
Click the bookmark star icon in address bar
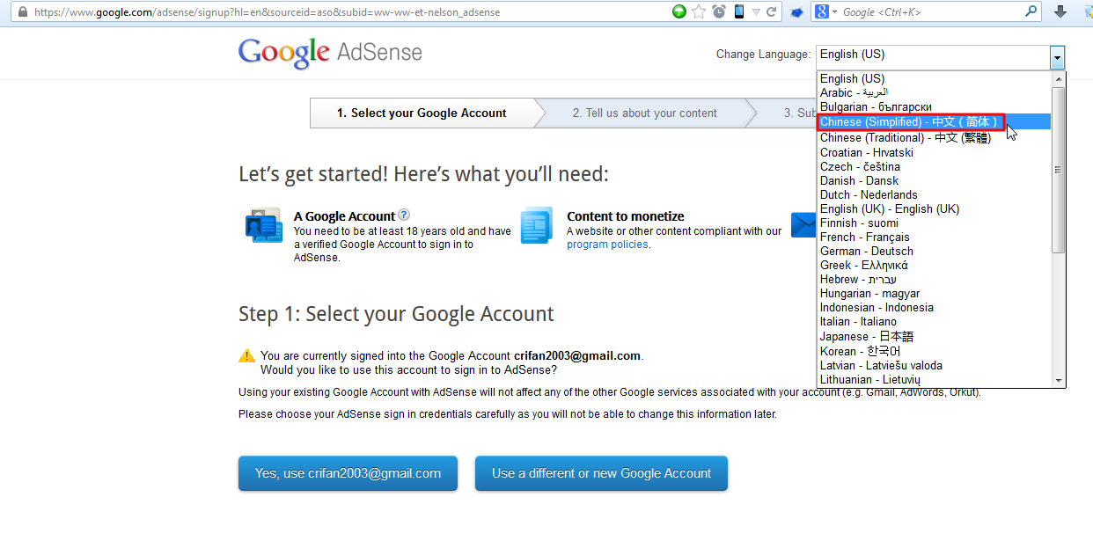(700, 11)
